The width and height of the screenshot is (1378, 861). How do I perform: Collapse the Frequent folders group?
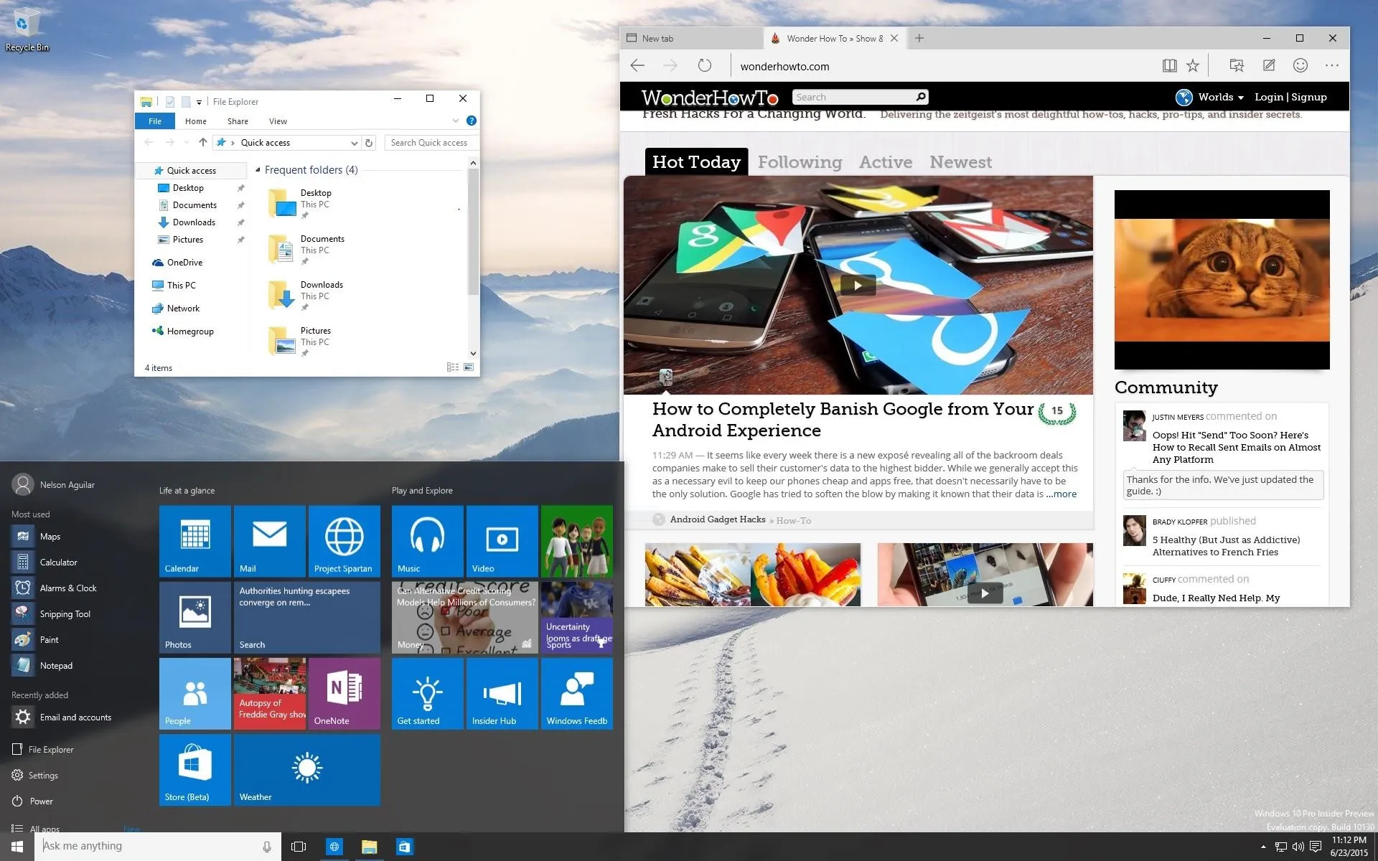point(258,170)
